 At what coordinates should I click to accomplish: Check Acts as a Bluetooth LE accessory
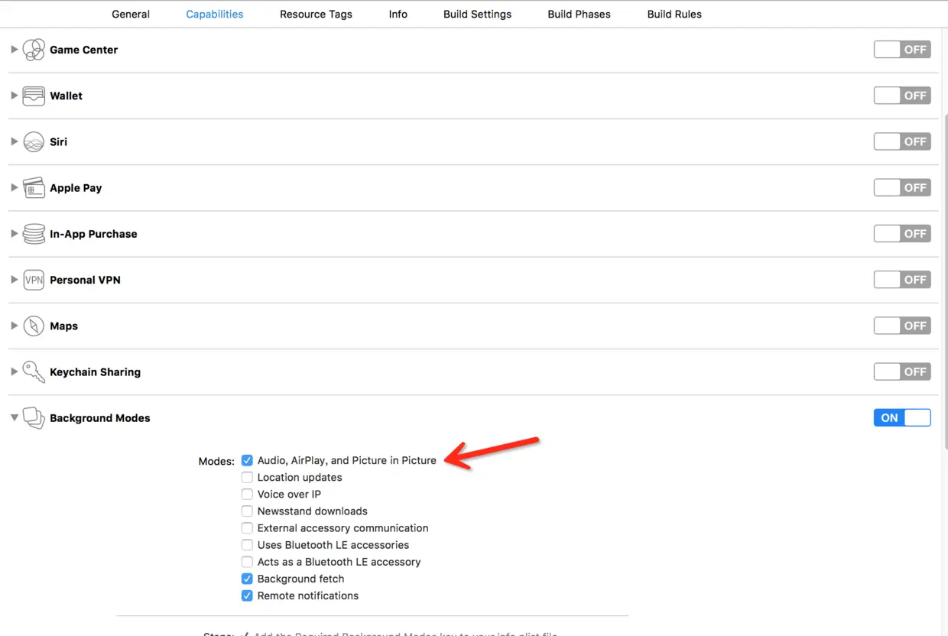pos(247,562)
